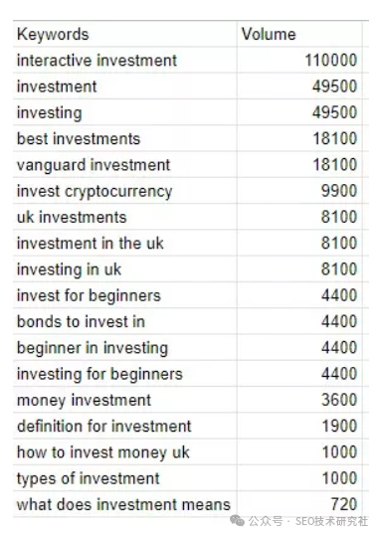Select the 'invest for beginners' cell
The image size is (380, 536).
point(124,295)
